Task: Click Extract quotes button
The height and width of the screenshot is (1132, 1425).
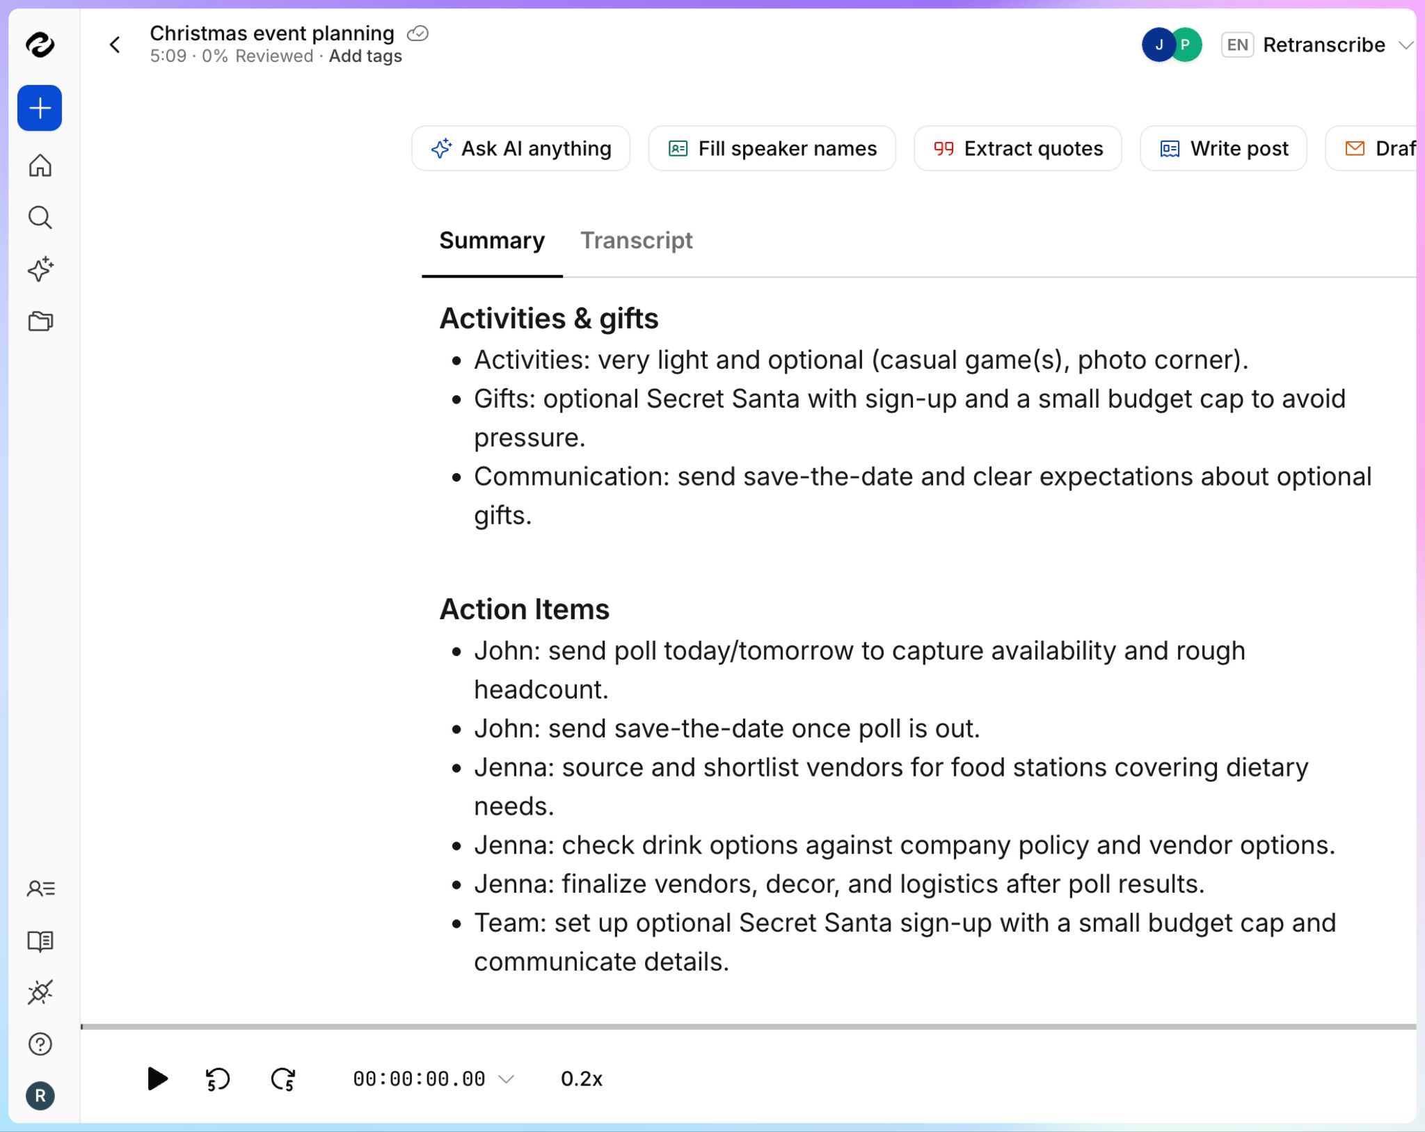Action: 1017,148
